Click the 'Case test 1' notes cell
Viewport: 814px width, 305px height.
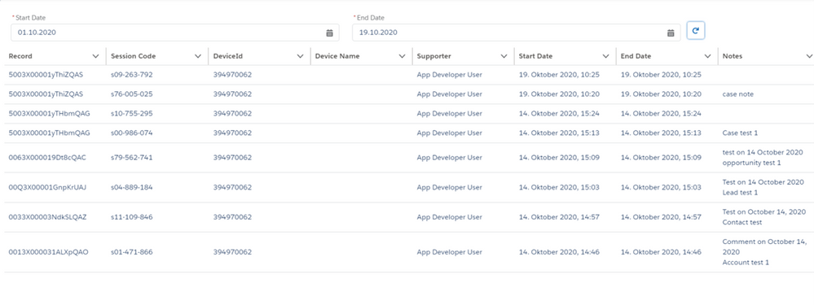click(741, 133)
